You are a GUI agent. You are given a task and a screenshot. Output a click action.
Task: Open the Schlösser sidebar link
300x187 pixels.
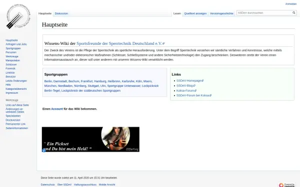tap(11, 64)
